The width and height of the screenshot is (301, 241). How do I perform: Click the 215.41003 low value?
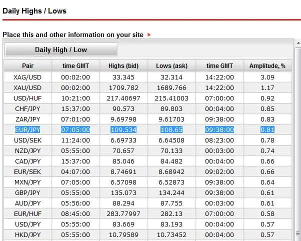171,98
